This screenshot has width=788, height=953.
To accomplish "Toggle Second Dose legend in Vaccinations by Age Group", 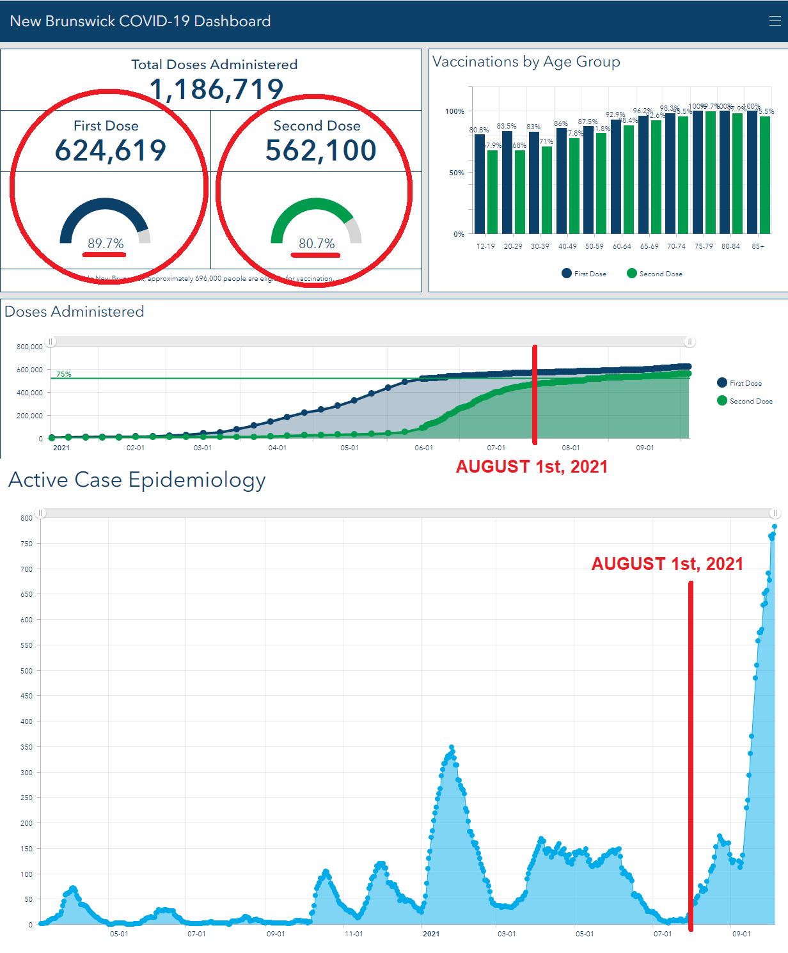I will pyautogui.click(x=654, y=274).
